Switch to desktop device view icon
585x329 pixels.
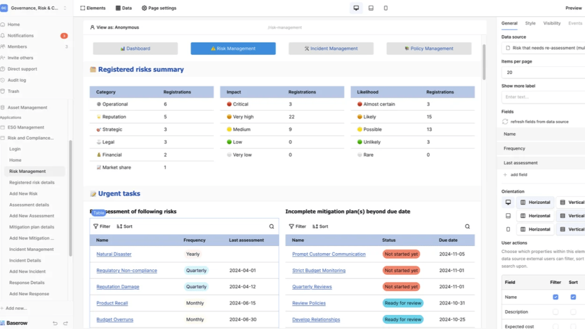(x=356, y=8)
